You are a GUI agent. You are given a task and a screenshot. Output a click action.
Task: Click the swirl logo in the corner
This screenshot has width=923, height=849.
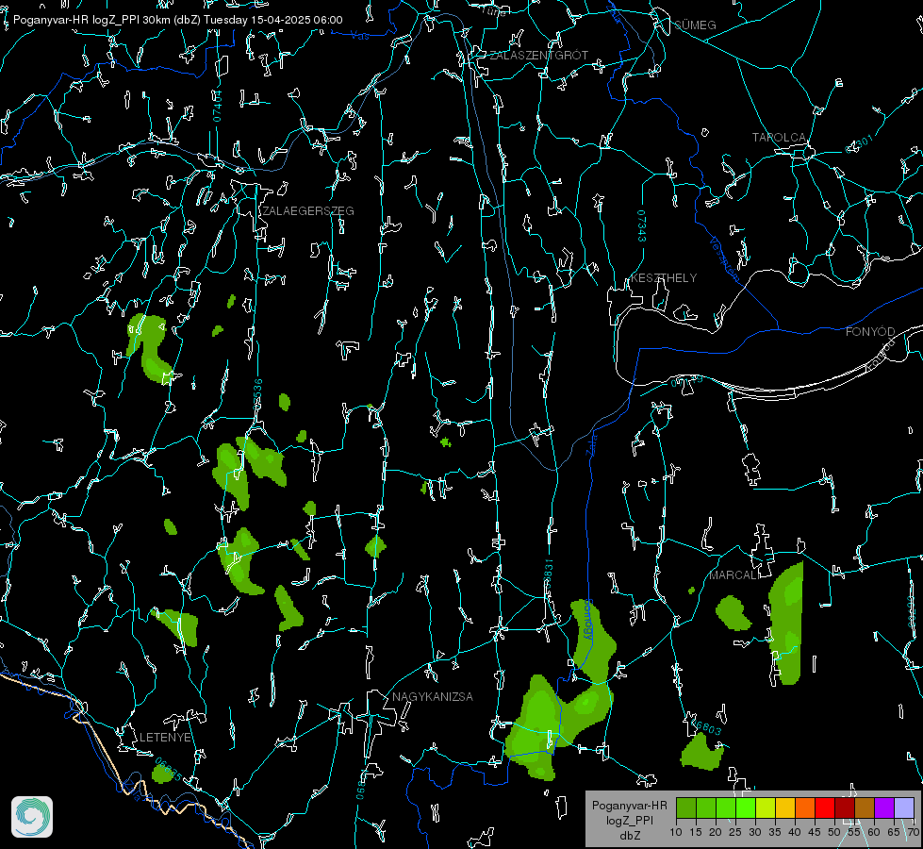click(32, 817)
